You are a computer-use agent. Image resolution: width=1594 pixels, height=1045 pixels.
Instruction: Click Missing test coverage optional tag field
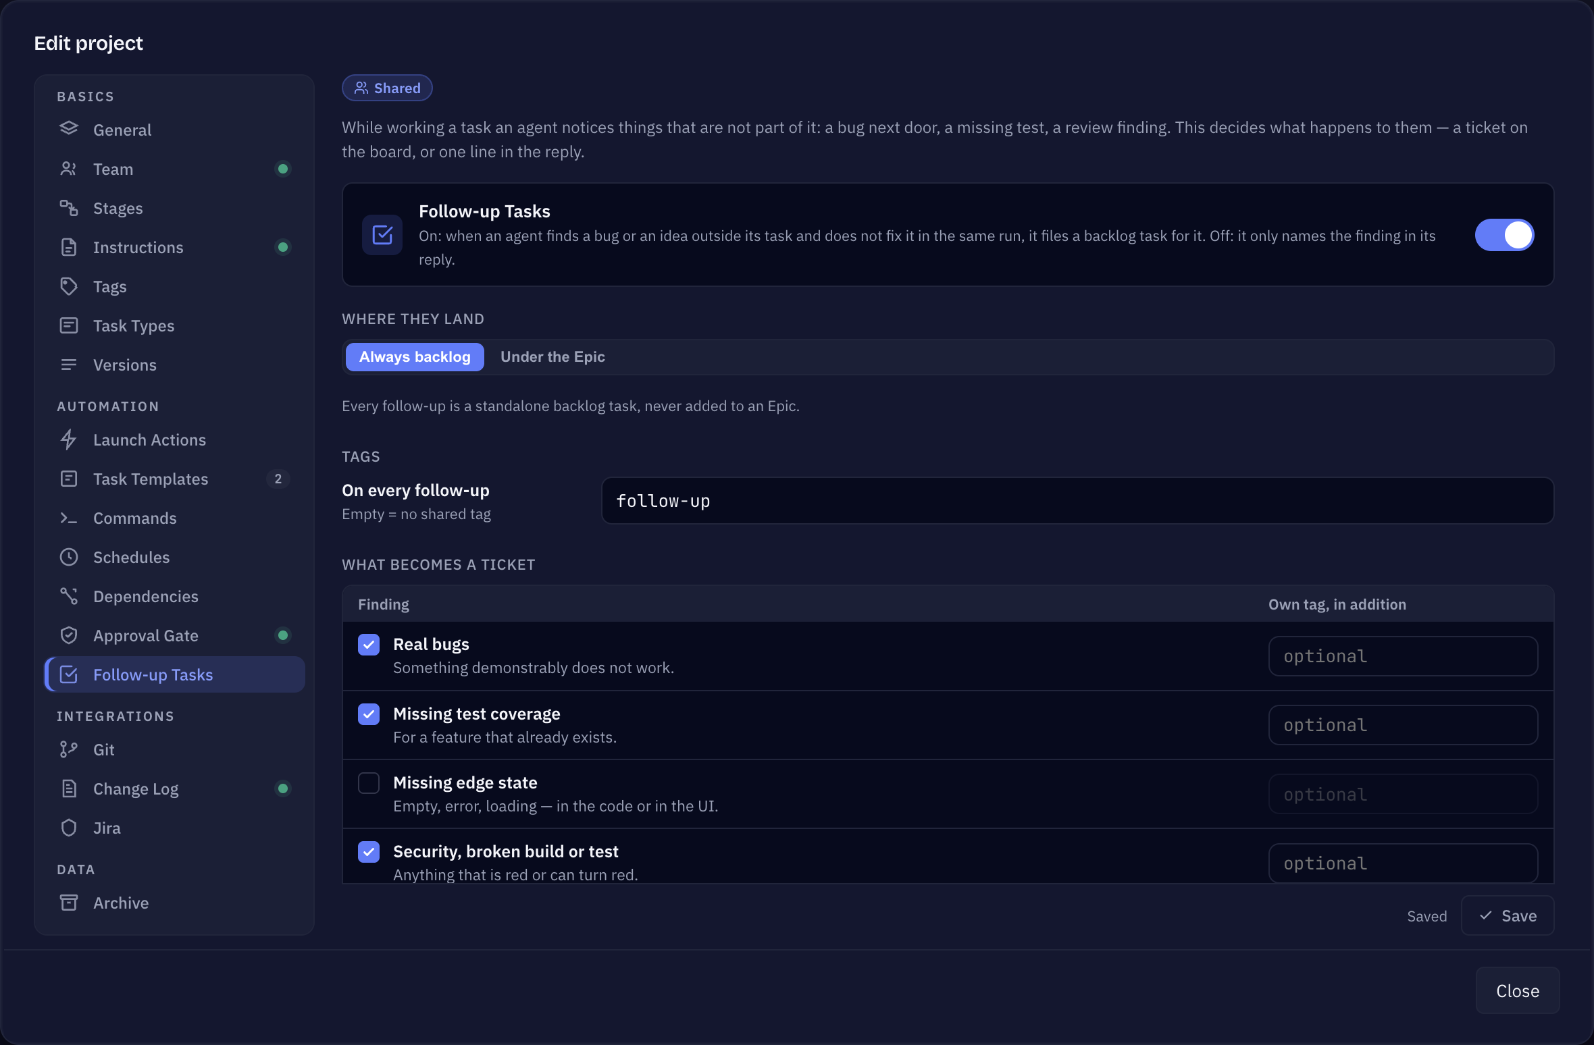point(1403,725)
